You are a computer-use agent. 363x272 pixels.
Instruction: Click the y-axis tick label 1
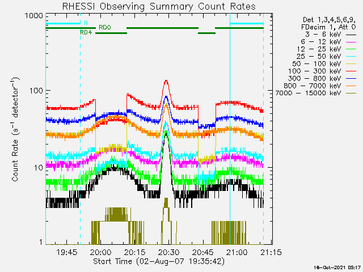(x=41, y=242)
